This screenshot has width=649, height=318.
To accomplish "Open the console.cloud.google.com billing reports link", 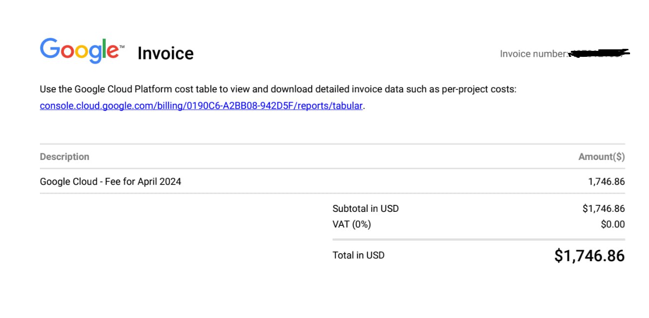I will (201, 106).
